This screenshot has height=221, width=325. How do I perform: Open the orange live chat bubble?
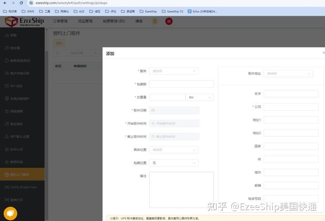(10, 213)
